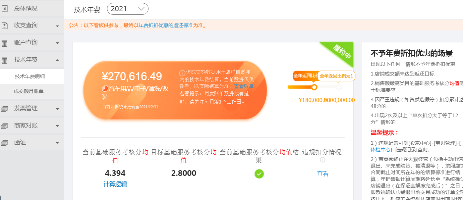Click the 查看 link for violations
The image size is (463, 200).
tap(323, 174)
